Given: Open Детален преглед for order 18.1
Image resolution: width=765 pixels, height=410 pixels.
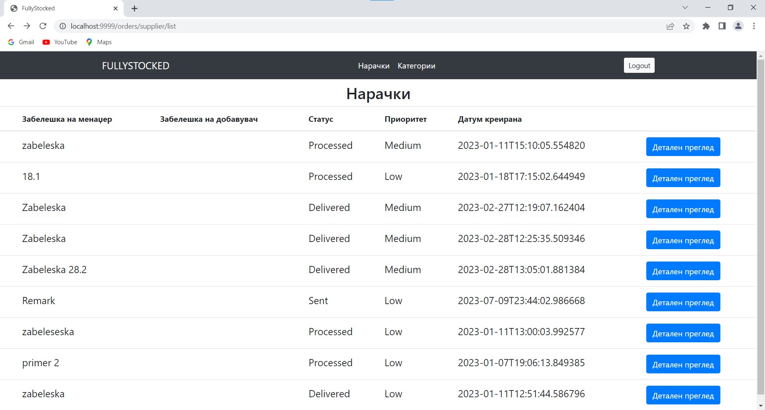Looking at the screenshot, I should [x=683, y=178].
